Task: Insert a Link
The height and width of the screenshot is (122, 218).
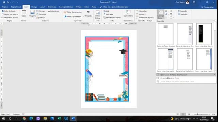Action: tap(107, 11)
